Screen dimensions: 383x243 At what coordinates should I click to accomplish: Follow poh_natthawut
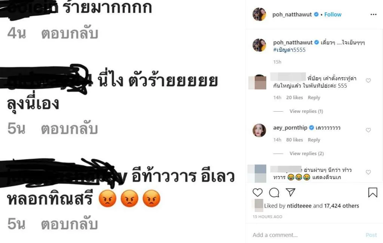tap(333, 15)
